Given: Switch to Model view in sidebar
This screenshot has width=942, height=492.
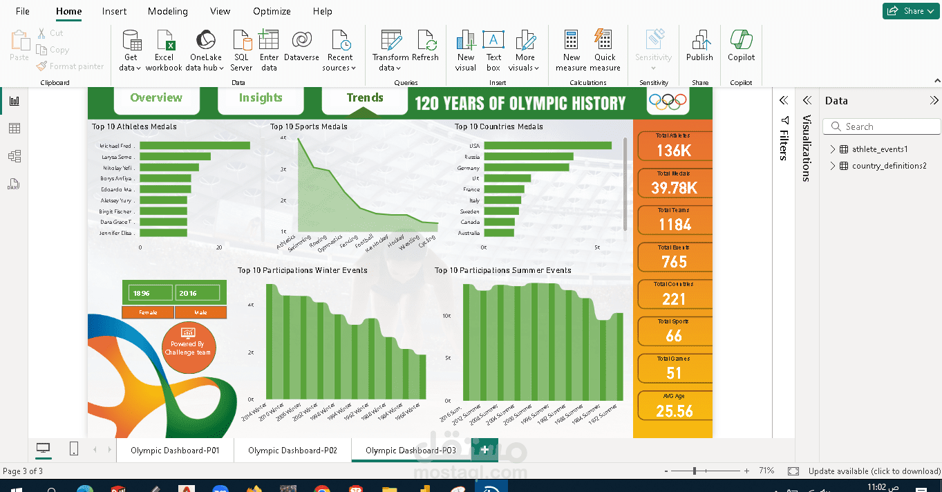Looking at the screenshot, I should coord(15,156).
